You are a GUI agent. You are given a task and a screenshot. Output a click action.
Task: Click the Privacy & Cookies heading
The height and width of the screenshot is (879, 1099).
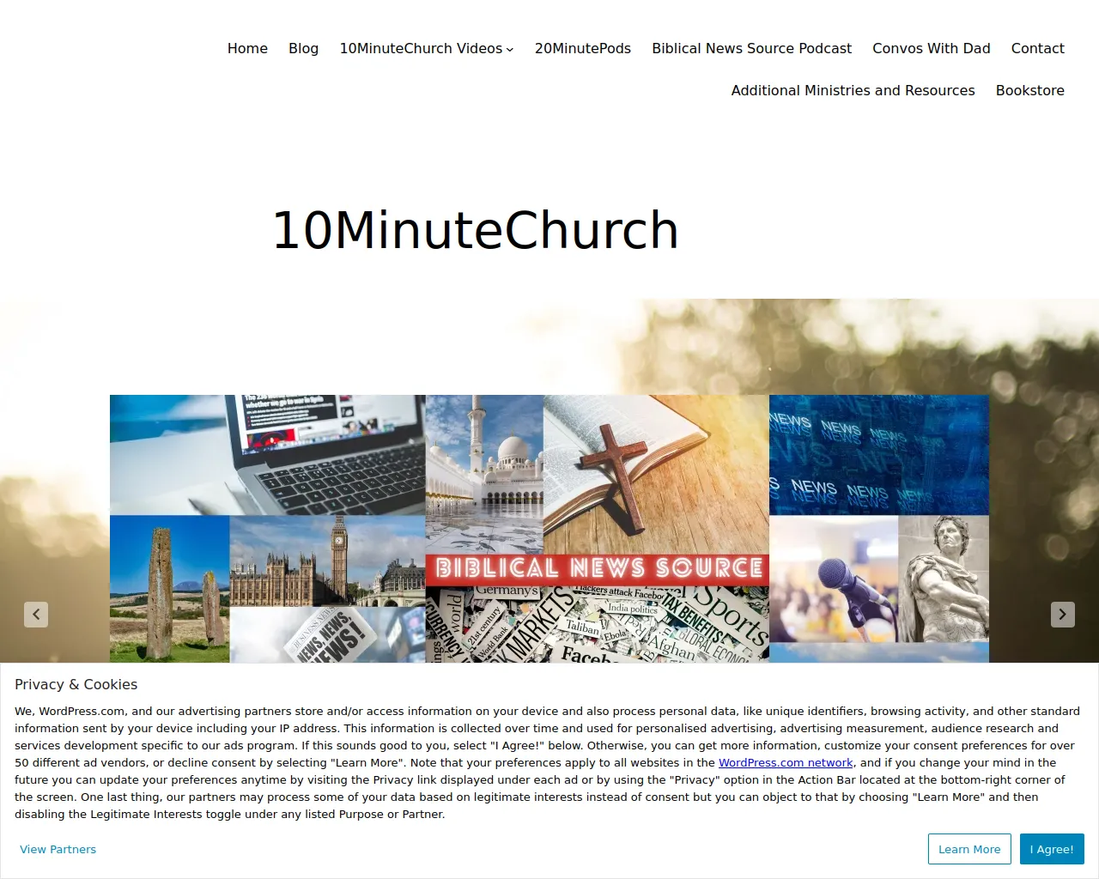(76, 685)
